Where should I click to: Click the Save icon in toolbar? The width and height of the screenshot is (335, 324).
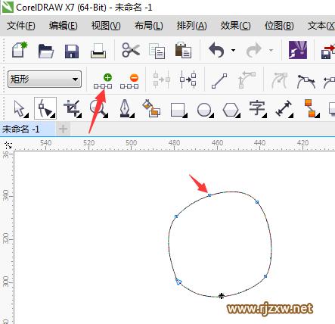tap(72, 51)
